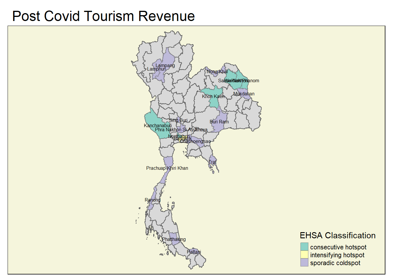
Task: Click the Mukdahan label
Action: 244,94
